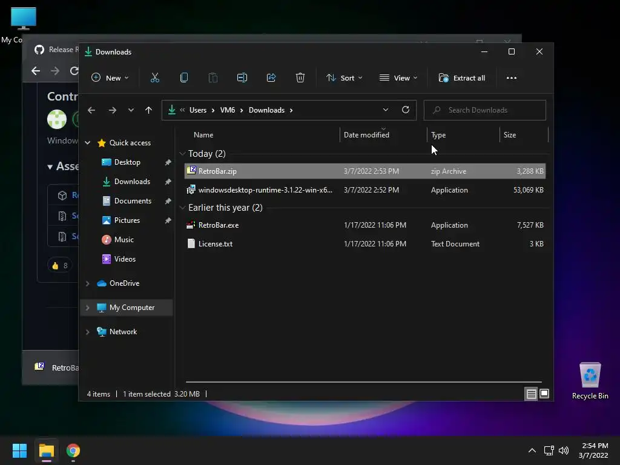Go forward in Explorer navigation
Viewport: 620px width, 465px height.
[113, 110]
